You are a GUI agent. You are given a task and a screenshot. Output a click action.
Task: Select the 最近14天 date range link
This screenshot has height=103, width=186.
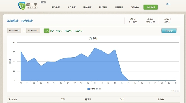tap(69, 31)
